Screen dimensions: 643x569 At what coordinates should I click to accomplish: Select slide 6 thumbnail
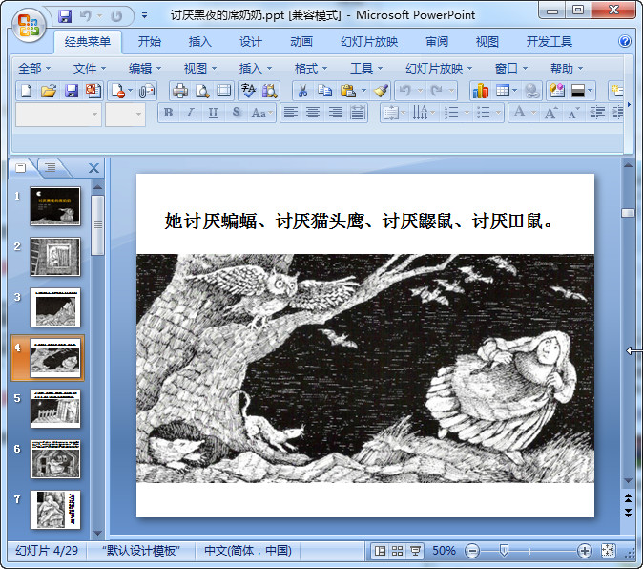coord(55,459)
